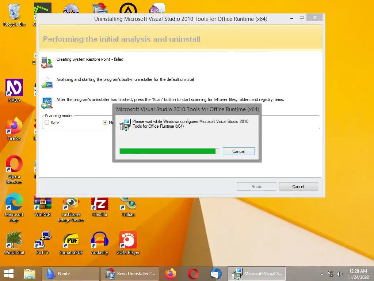Launch Microsoft Edge desktop shortcut

(14, 207)
